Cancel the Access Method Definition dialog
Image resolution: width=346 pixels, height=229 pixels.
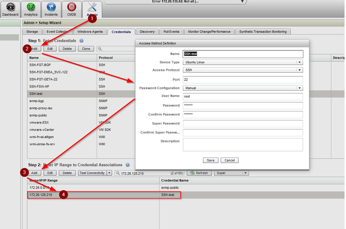tap(229, 160)
